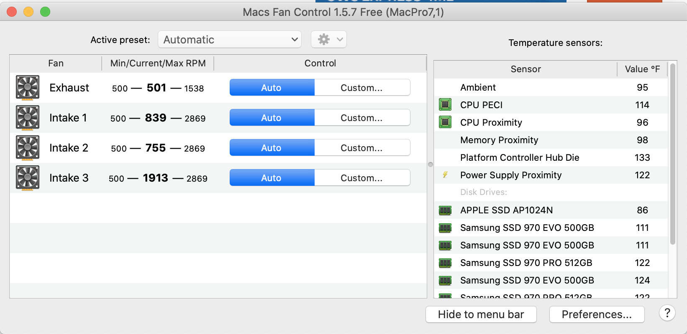
Task: Click the CPU PECI chip icon
Action: click(445, 105)
